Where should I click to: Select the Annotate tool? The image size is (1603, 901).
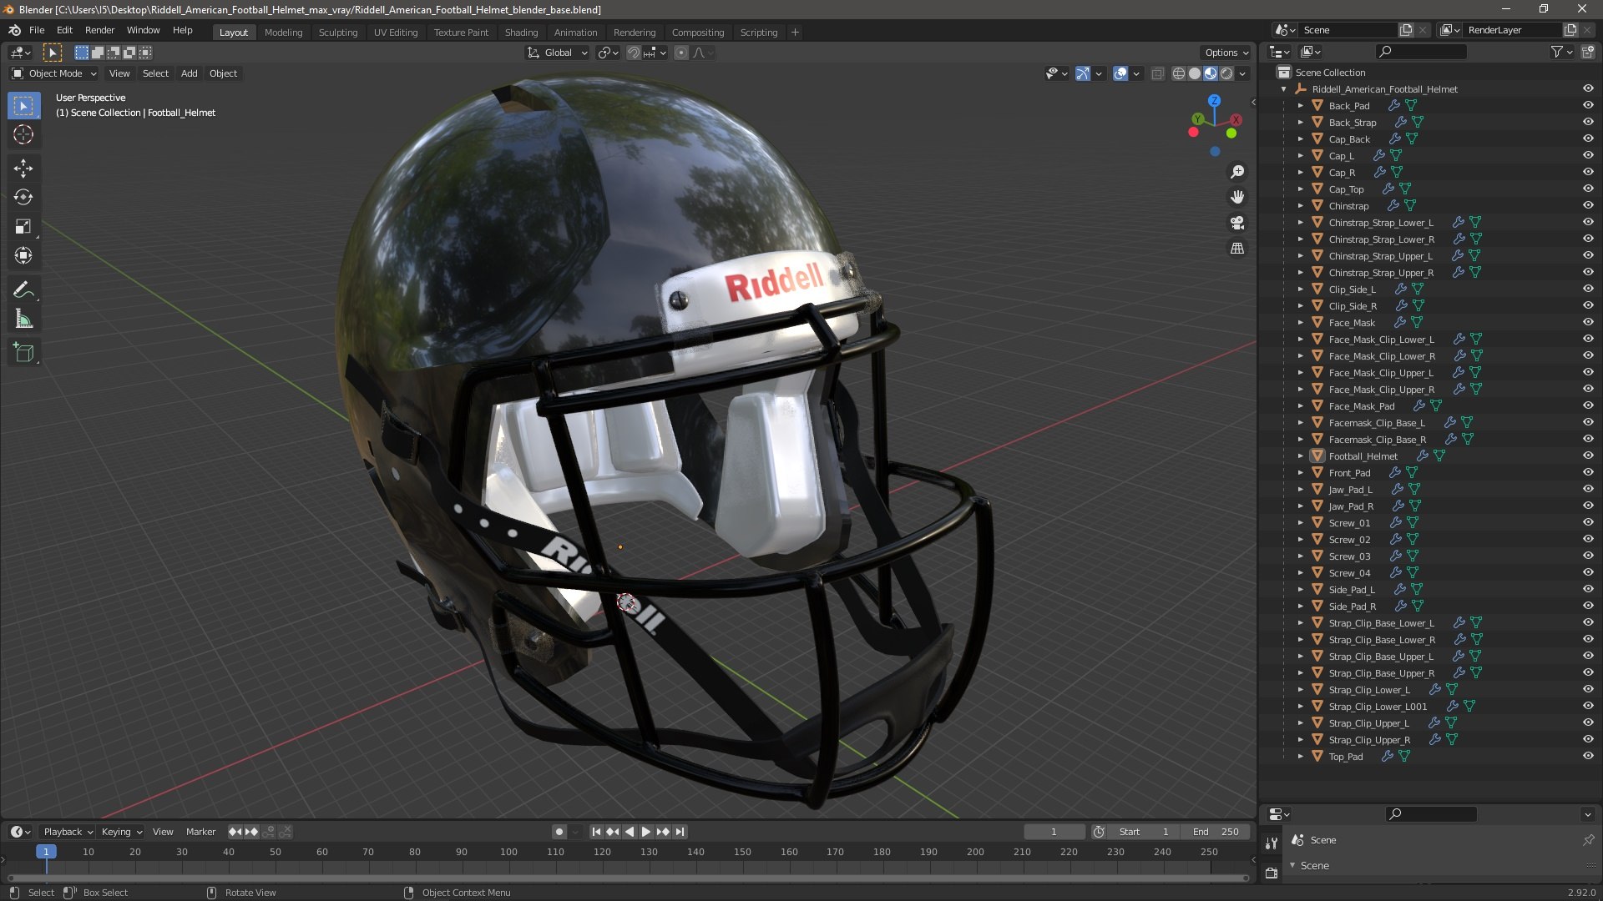click(23, 290)
